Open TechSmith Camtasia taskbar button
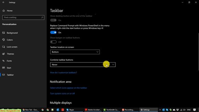The width and height of the screenshot is (199, 112). [111, 110]
